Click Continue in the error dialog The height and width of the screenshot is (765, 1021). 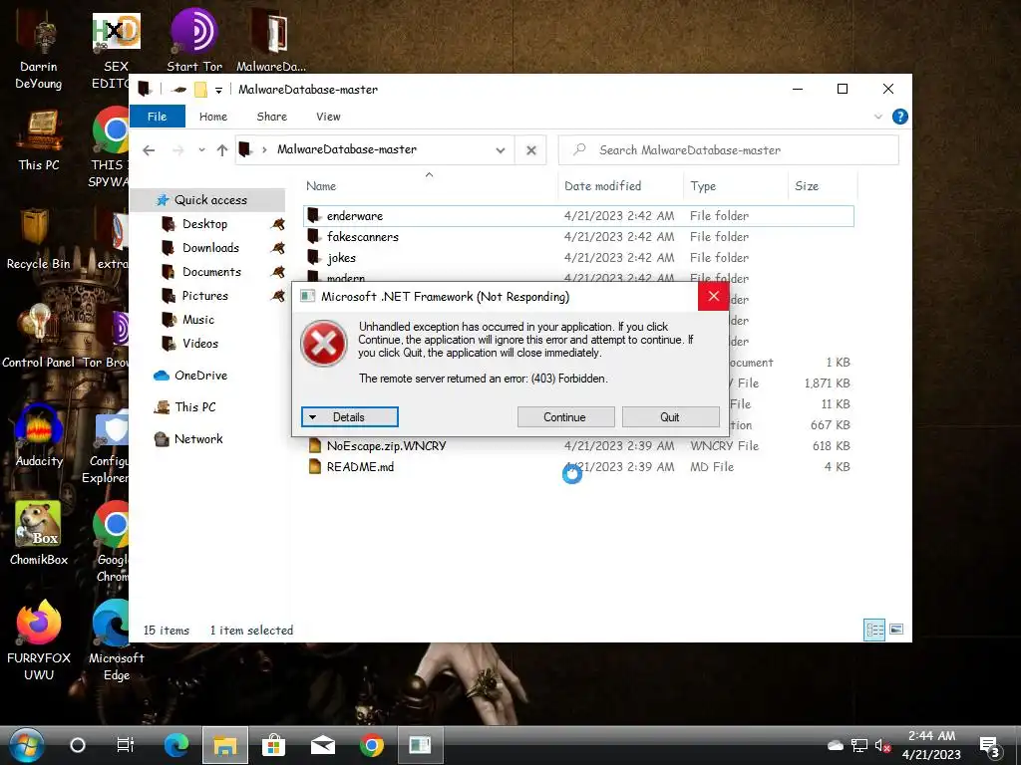pyautogui.click(x=565, y=417)
